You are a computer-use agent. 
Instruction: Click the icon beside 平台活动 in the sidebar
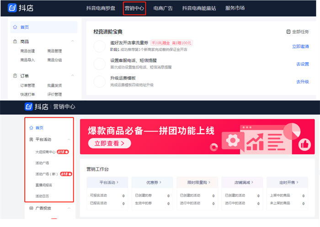coord(31,139)
